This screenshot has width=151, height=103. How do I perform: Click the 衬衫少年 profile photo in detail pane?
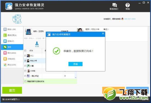(x=80, y=30)
